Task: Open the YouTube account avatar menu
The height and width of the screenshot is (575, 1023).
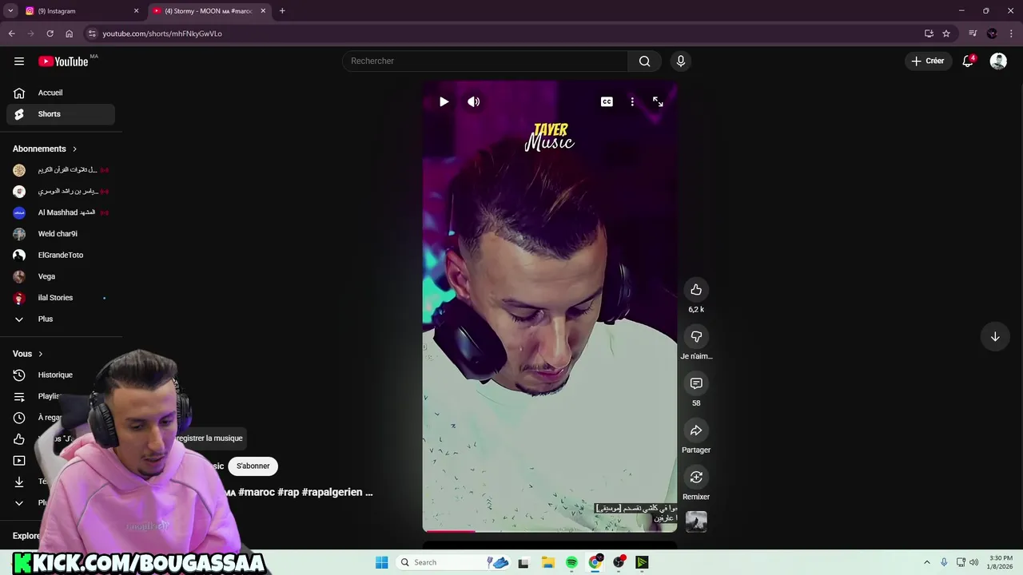Action: click(x=998, y=61)
